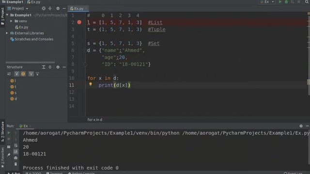Toggle autoscroll from source in Structure
The image size is (310, 174).
coord(37,74)
